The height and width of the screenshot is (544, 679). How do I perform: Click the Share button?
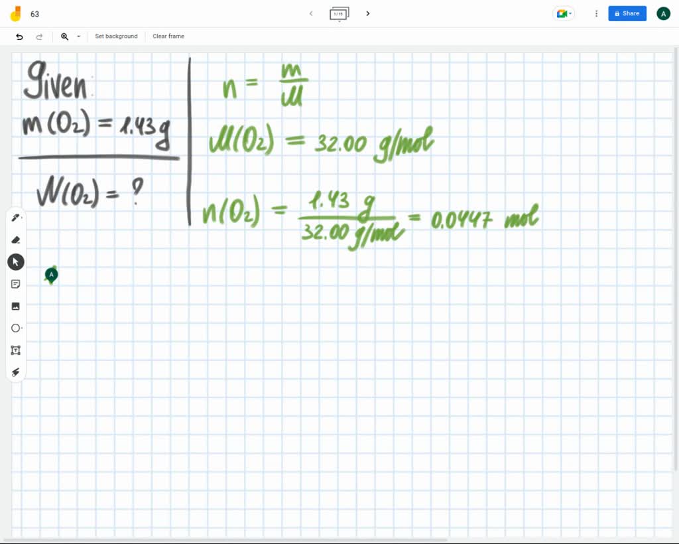tap(627, 13)
